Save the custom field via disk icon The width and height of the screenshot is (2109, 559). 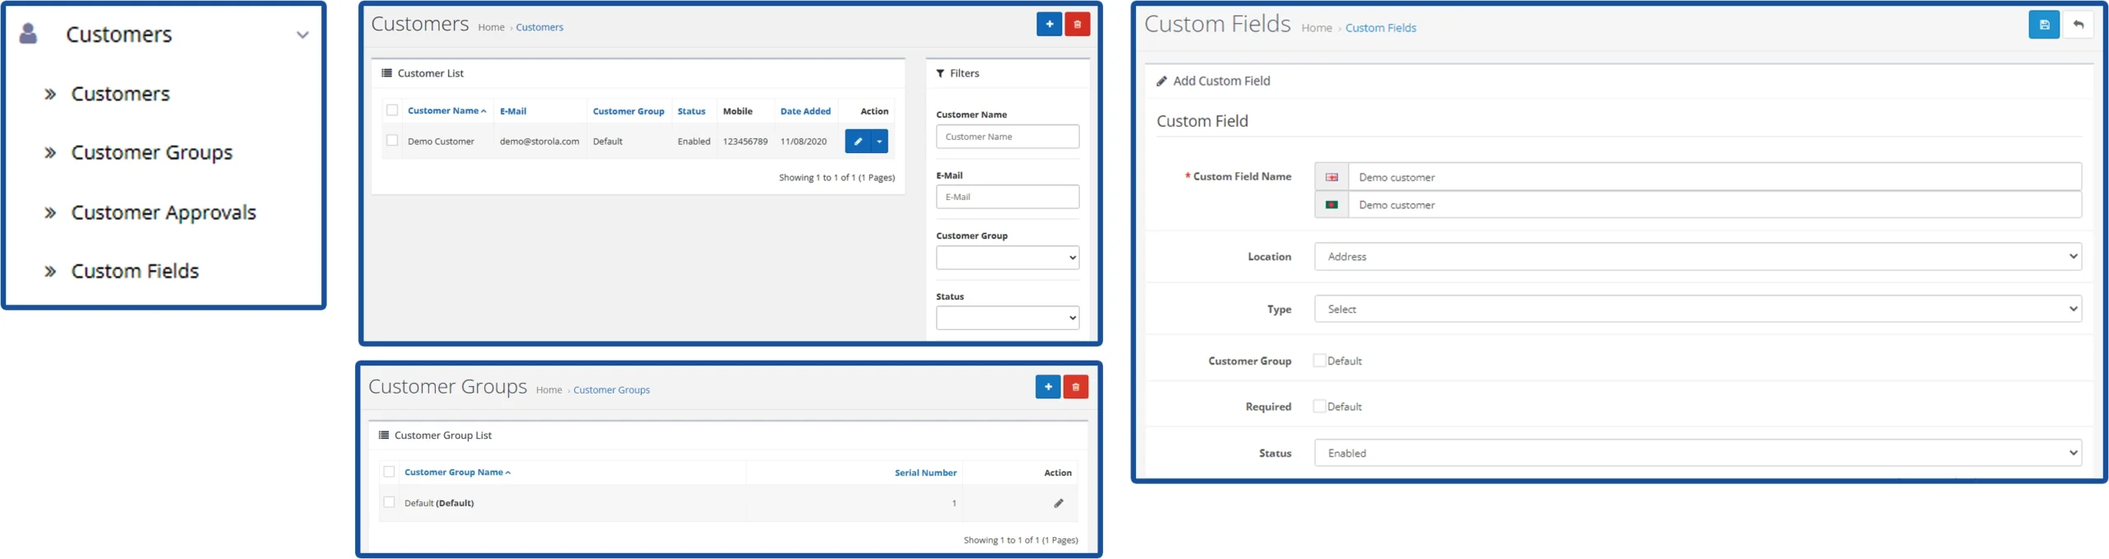click(x=2043, y=26)
